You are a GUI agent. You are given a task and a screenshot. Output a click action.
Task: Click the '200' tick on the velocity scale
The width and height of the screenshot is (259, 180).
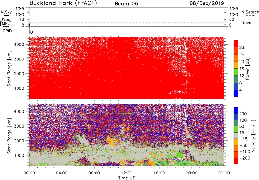click(x=243, y=114)
